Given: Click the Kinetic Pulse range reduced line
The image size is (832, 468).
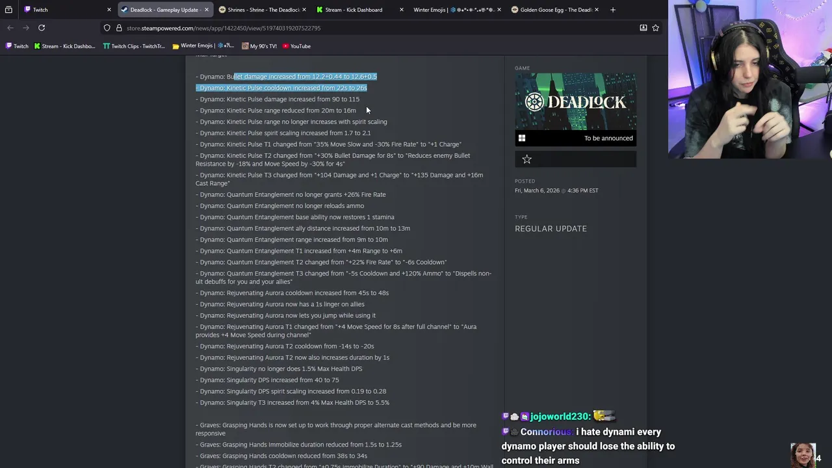Looking at the screenshot, I should click(276, 110).
